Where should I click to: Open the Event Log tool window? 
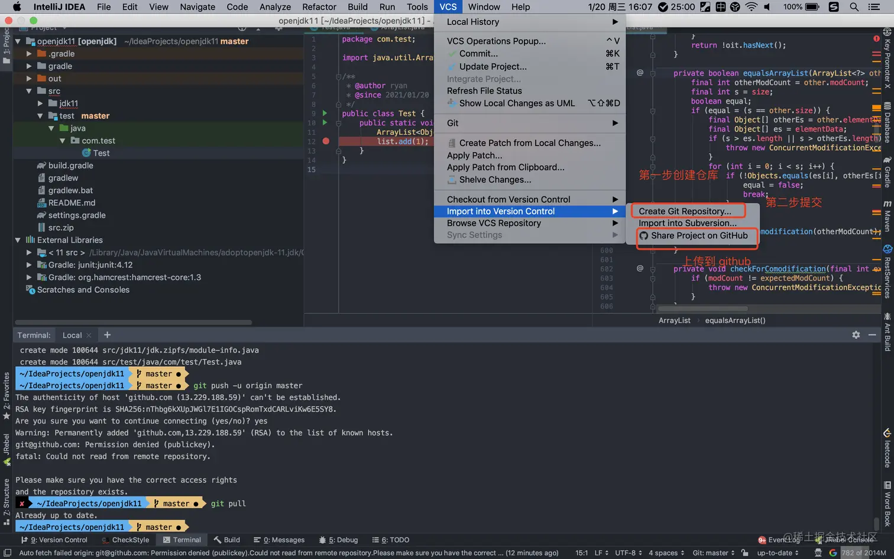coord(779,540)
